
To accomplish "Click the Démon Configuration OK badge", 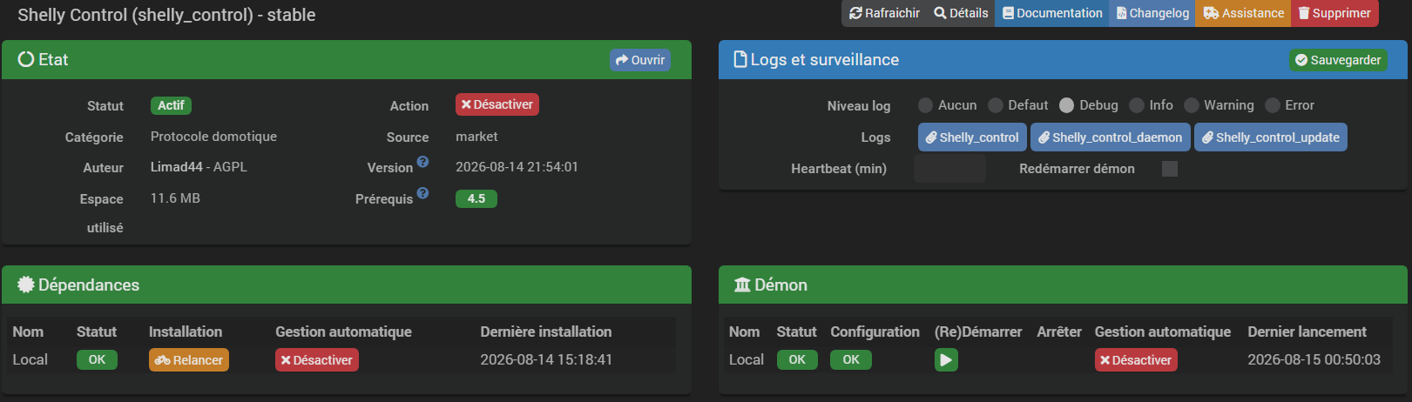I will pyautogui.click(x=851, y=360).
